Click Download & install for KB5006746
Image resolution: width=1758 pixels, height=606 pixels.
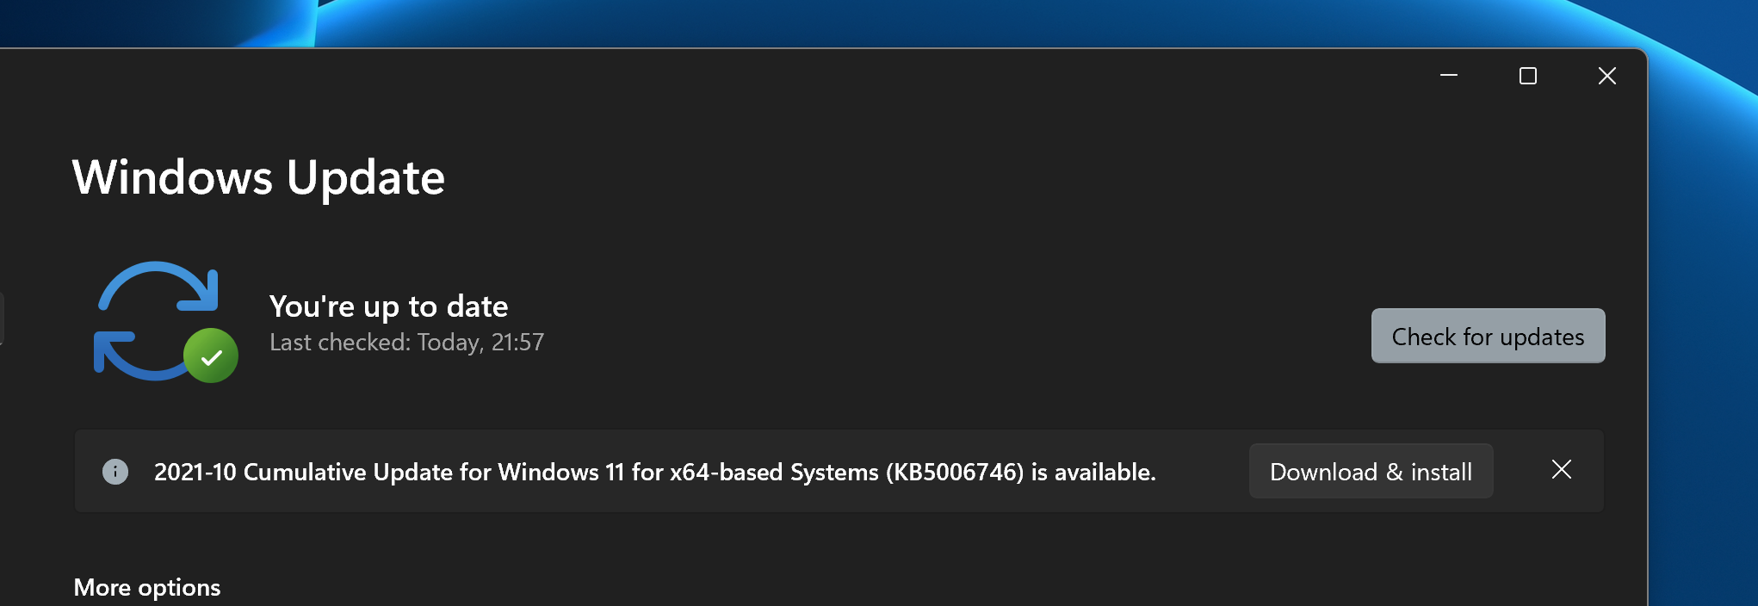point(1371,471)
